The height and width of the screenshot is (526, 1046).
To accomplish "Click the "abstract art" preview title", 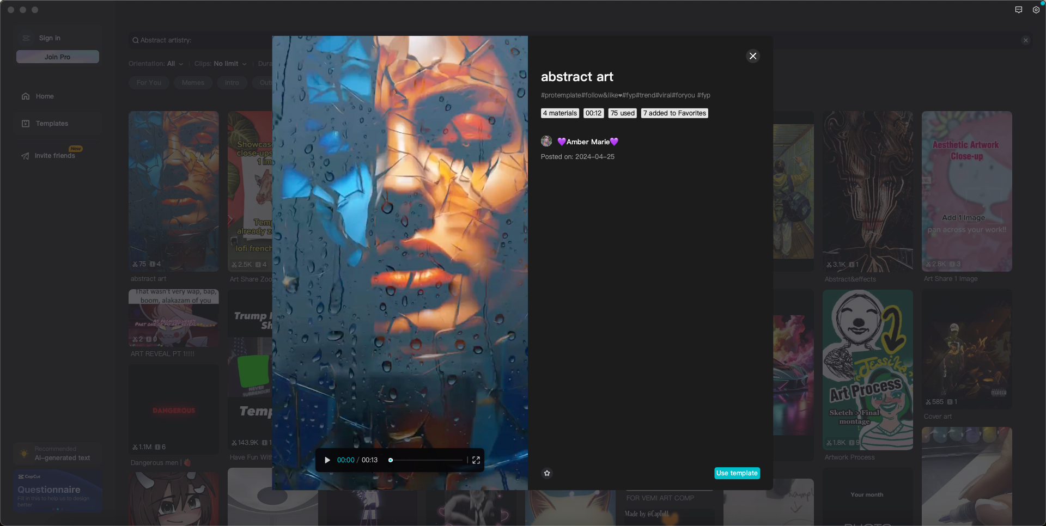I will coord(577,77).
